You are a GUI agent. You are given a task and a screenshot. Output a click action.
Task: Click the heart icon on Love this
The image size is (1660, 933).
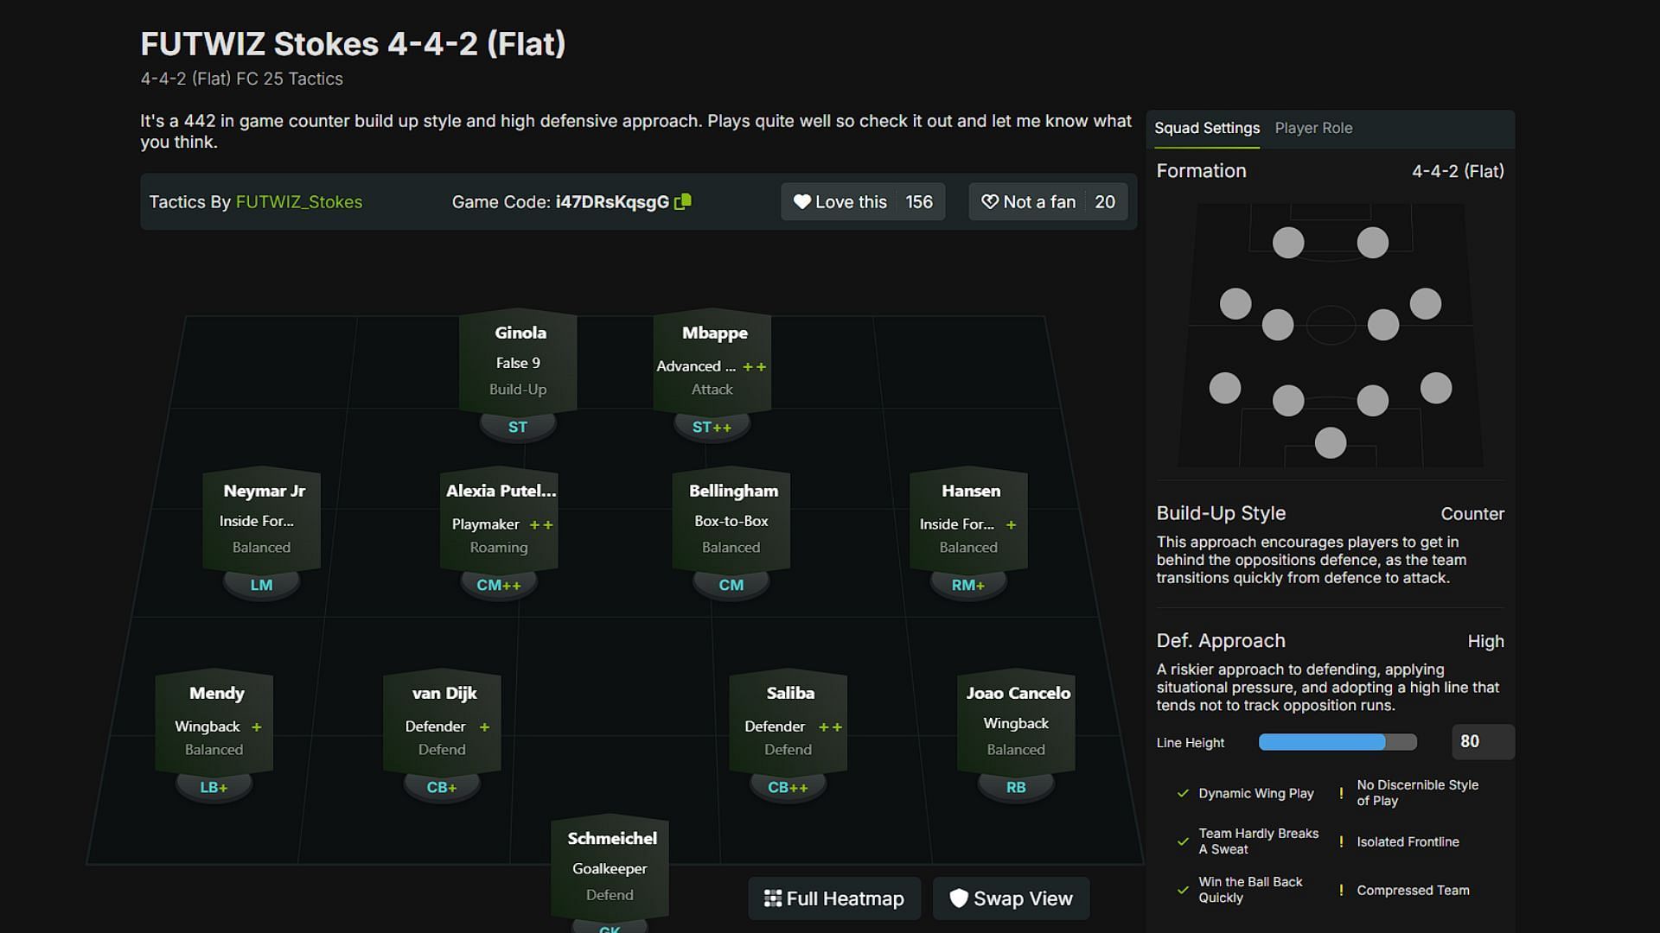[801, 201]
